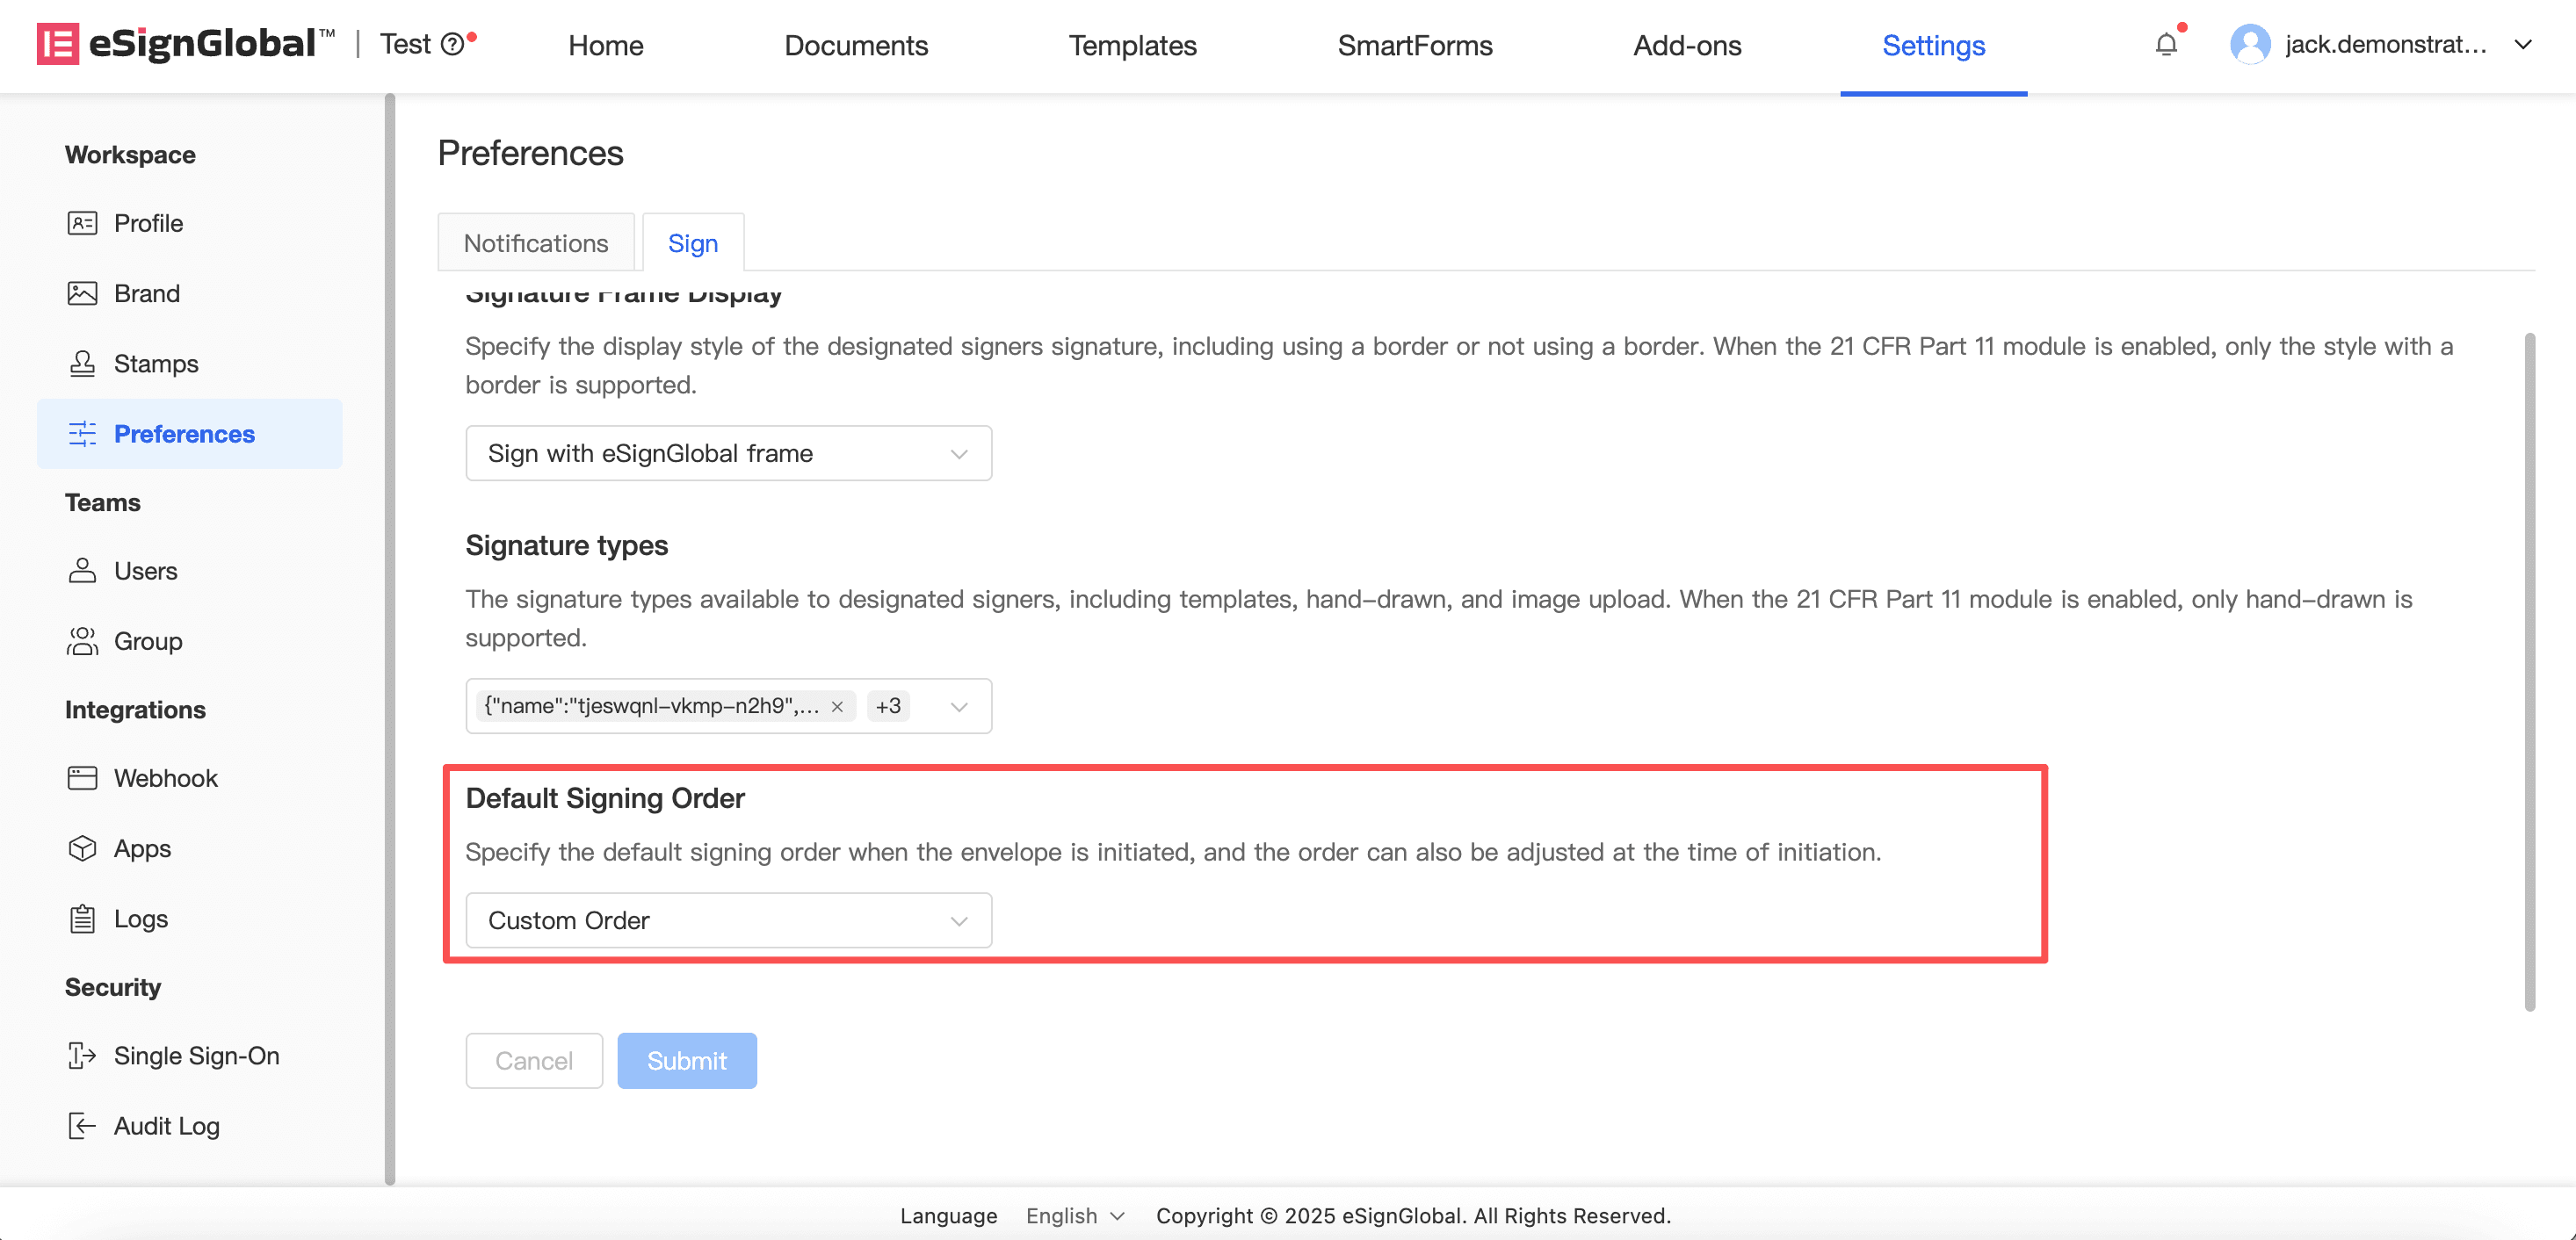Click the Apps cube icon

pos(82,848)
